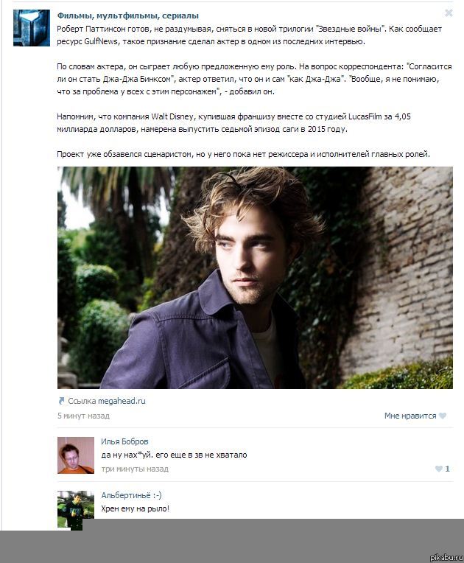
Task: Open the Фильмы, мультфильмы, сериалы group title link
Action: (x=127, y=15)
